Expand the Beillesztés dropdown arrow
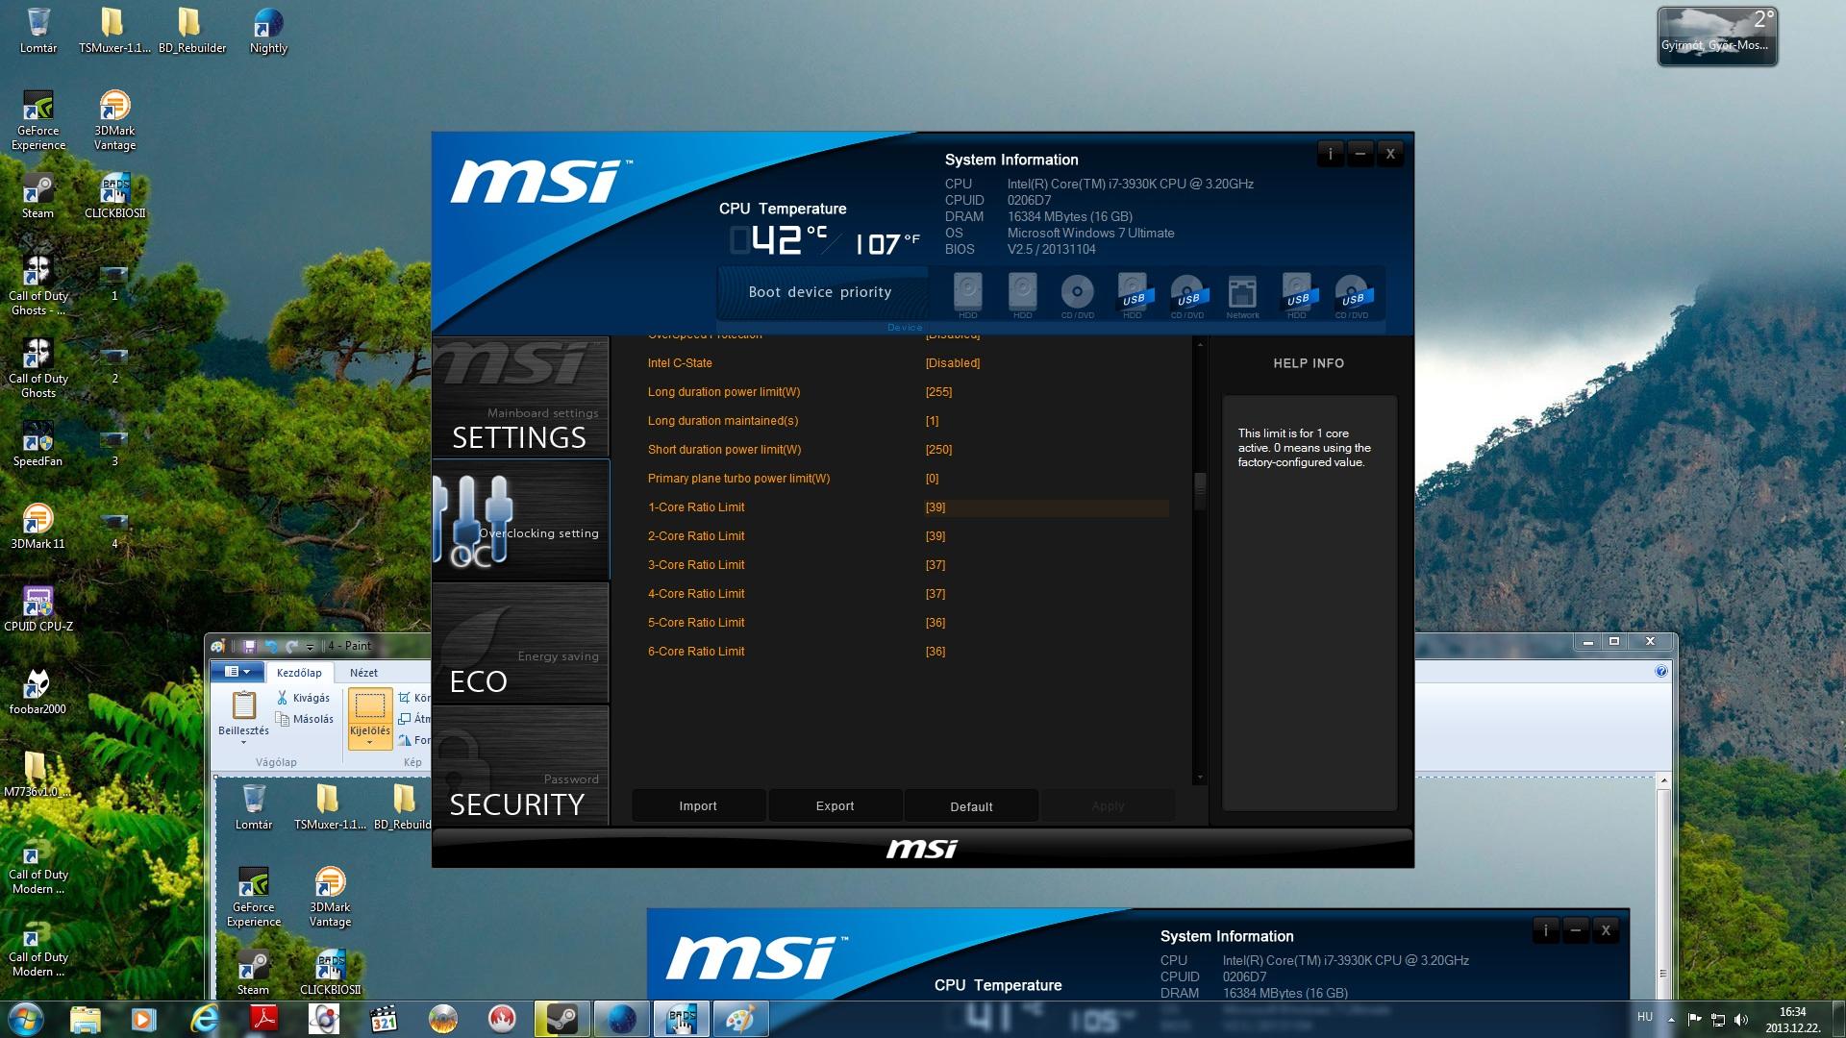Screen dimensions: 1846x1038 [x=243, y=743]
